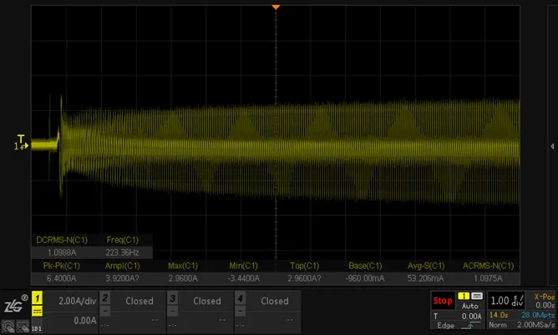
Task: Click the orange trigger position marker at top
Action: pos(276,8)
